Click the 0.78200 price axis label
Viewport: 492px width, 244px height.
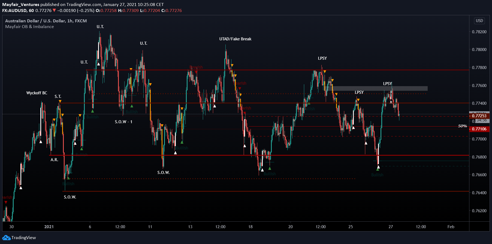(x=479, y=32)
